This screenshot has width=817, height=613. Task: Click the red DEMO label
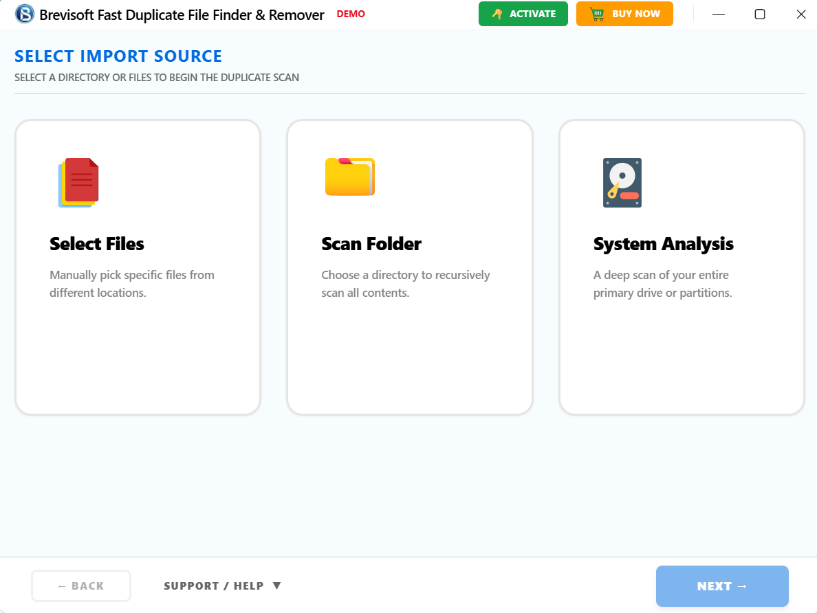pos(351,13)
